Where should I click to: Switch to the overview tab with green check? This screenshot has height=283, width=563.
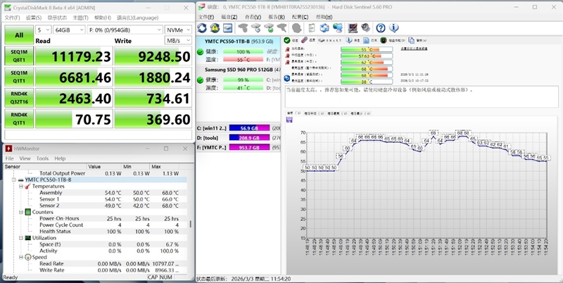(x=291, y=40)
